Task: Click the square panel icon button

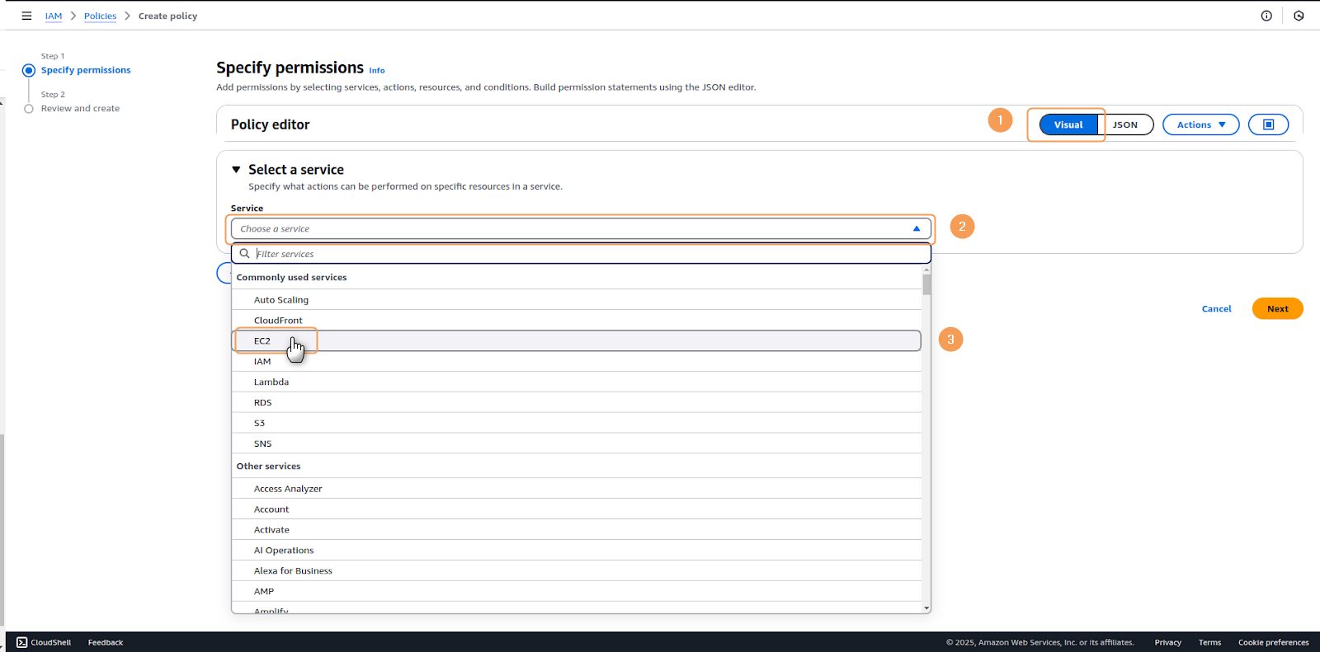Action: click(1268, 124)
